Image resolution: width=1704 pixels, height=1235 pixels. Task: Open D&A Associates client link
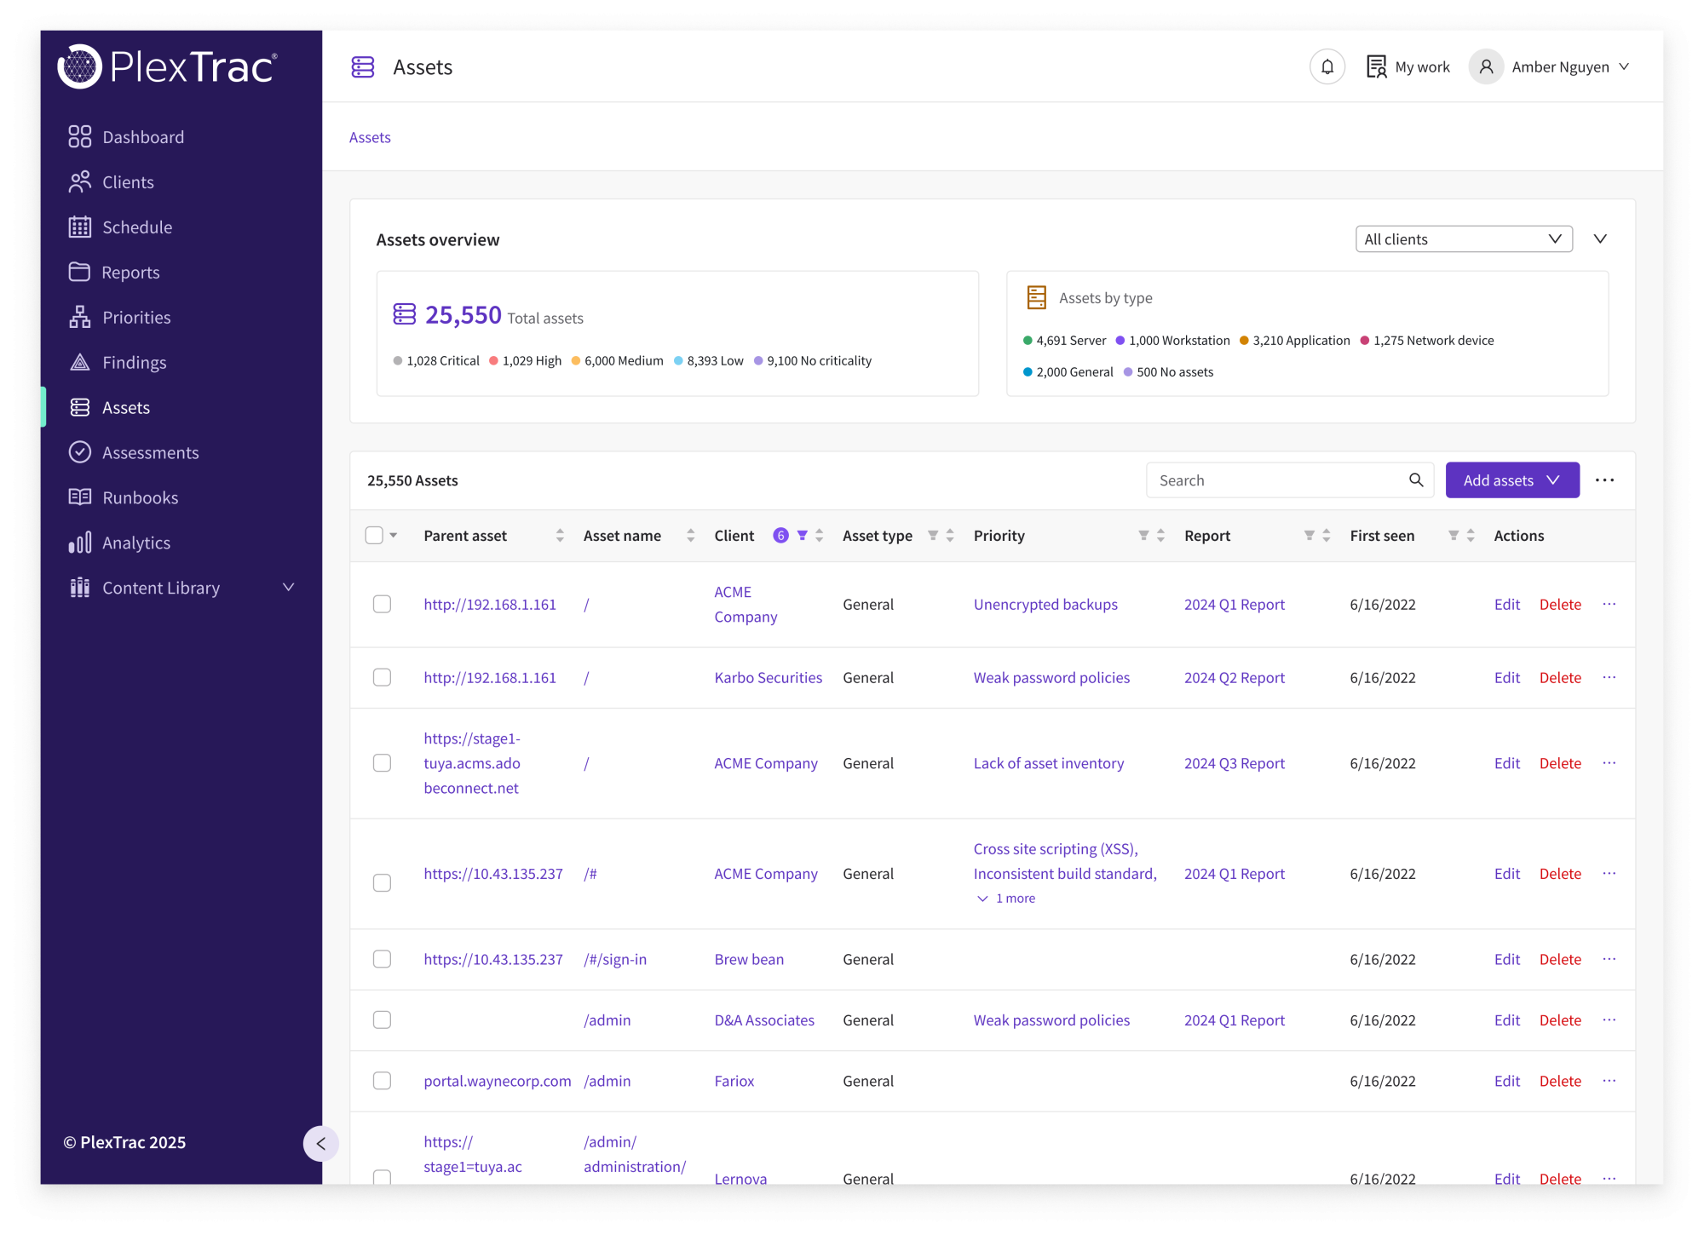(764, 1020)
